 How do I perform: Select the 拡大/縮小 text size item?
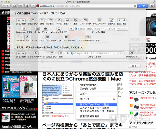click(x=122, y=22)
